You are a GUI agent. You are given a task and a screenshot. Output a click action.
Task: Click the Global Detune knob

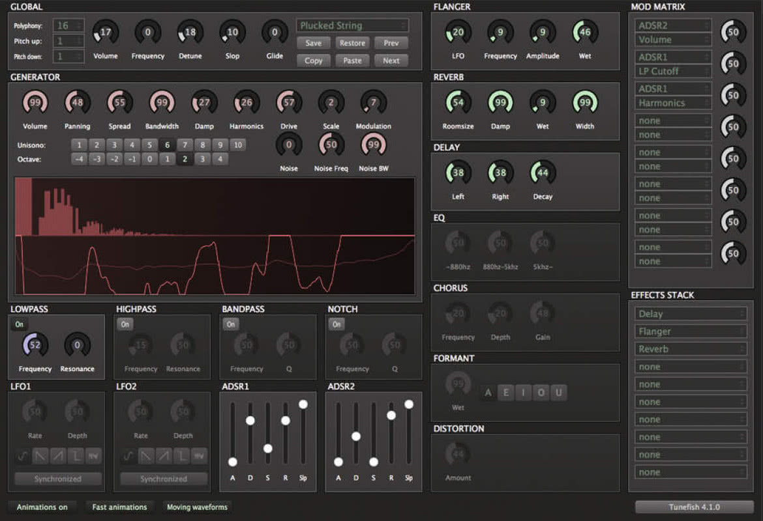190,33
